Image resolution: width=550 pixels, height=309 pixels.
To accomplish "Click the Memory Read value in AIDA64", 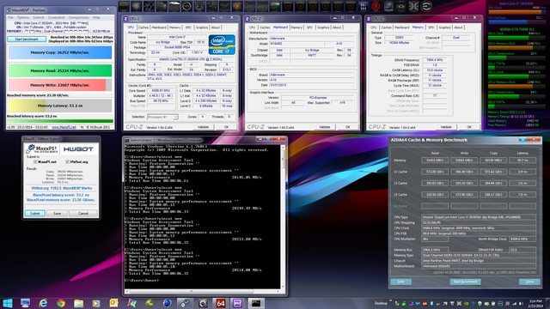I will coord(435,161).
